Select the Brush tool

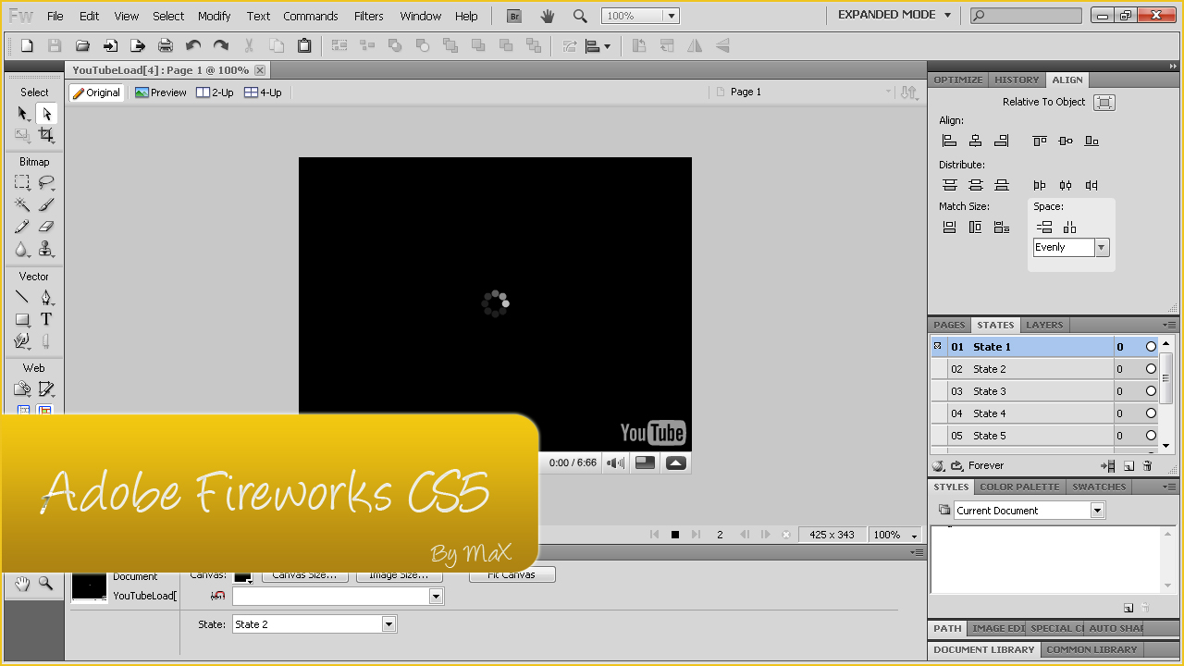point(46,204)
